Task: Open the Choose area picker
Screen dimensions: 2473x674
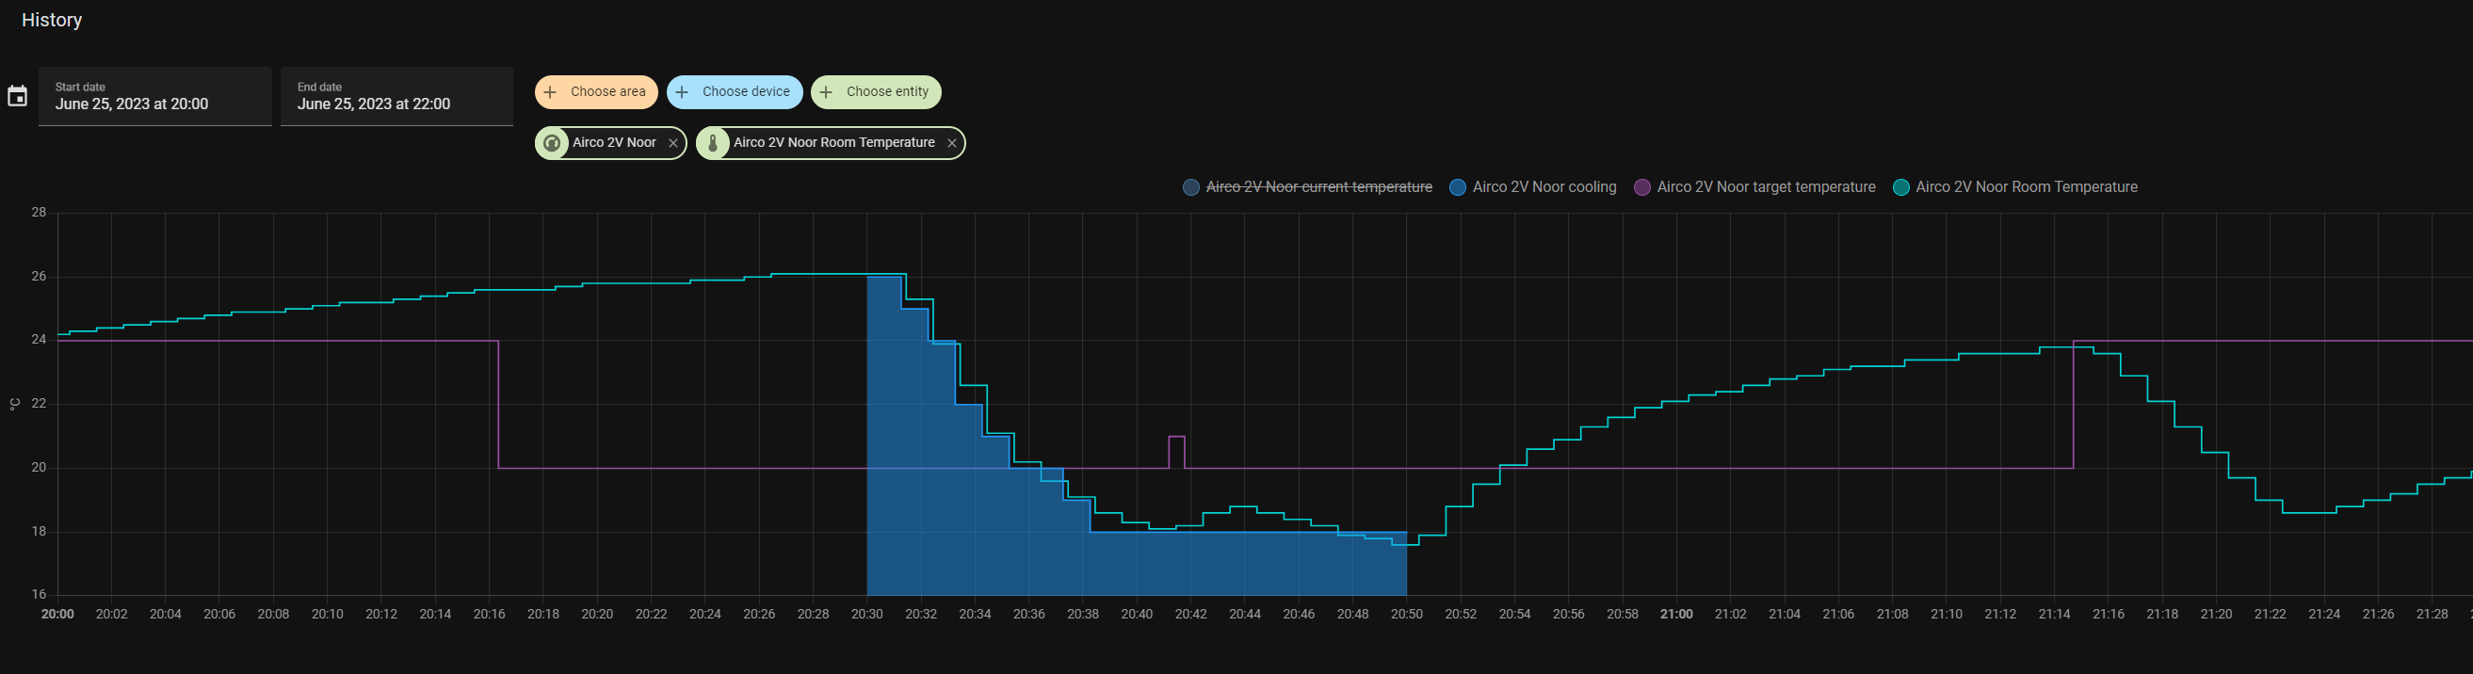Action: point(596,92)
